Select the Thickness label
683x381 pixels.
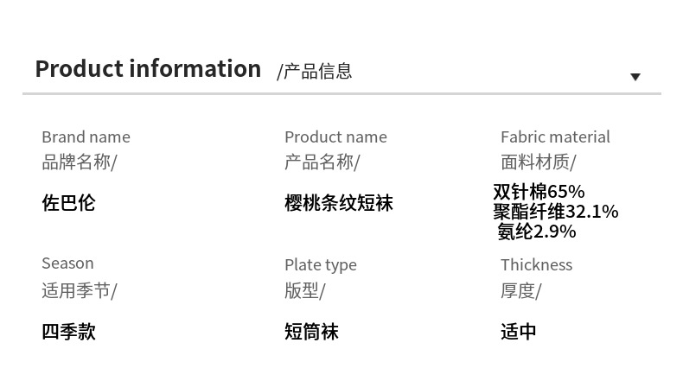coord(536,264)
